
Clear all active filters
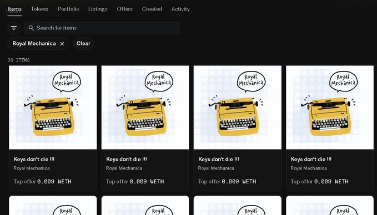tap(83, 44)
